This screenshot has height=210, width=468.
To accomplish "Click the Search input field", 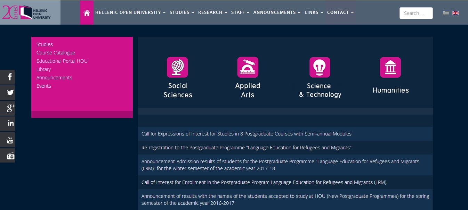I will pyautogui.click(x=416, y=13).
